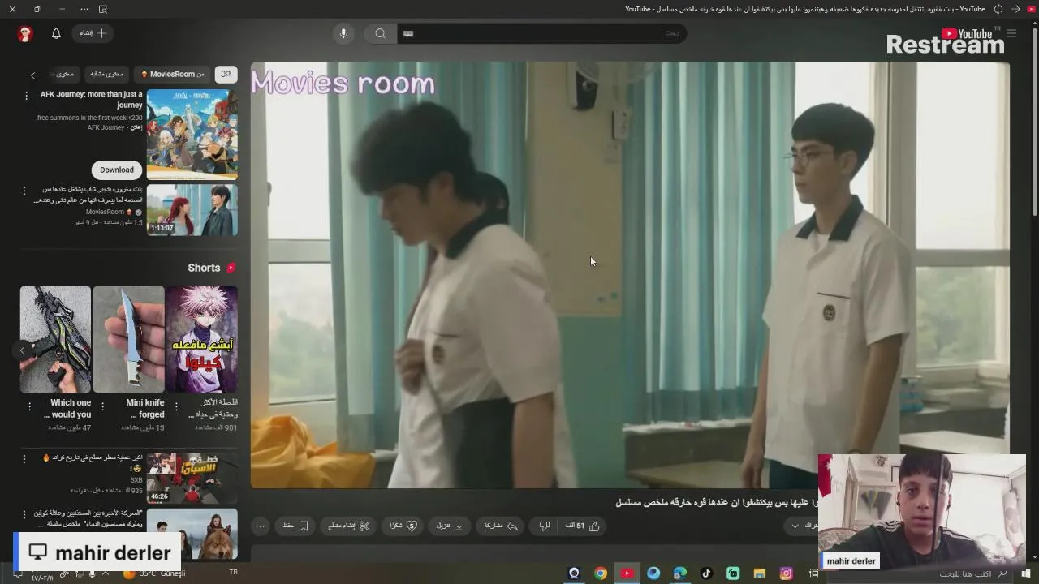
Task: Open the 46:26 SXB video thumbnail
Action: [x=192, y=478]
